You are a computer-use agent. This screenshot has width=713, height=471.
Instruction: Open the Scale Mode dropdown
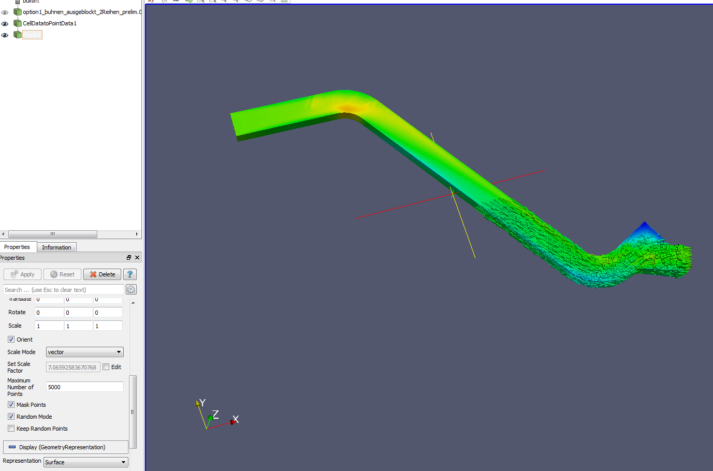[x=84, y=352]
